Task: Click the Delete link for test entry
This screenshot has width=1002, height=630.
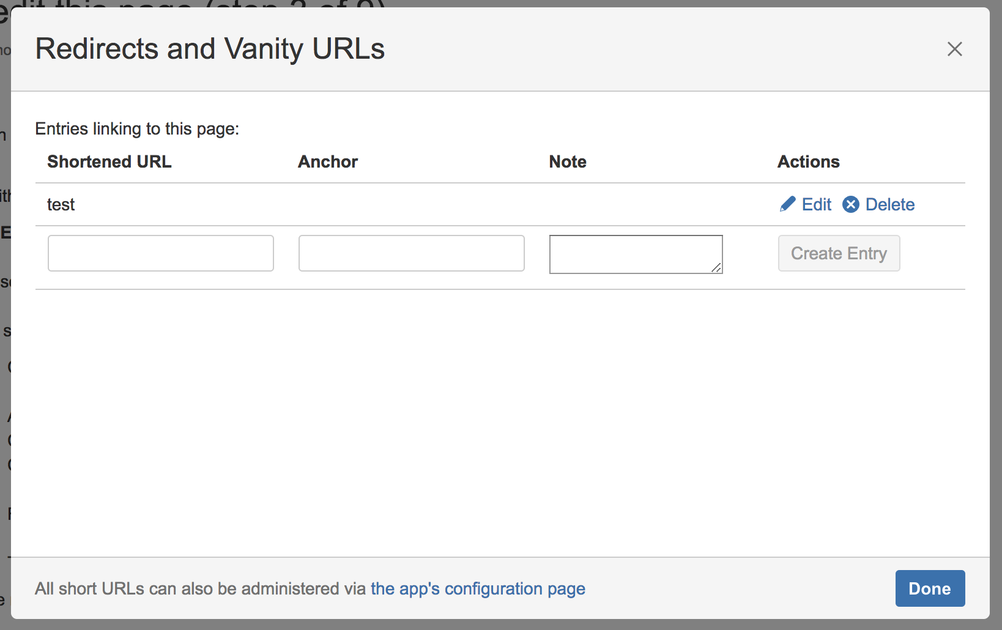Action: 890,204
